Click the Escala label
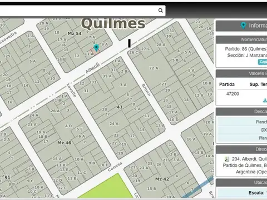The width and height of the screenshot is (267, 200). coord(256,193)
